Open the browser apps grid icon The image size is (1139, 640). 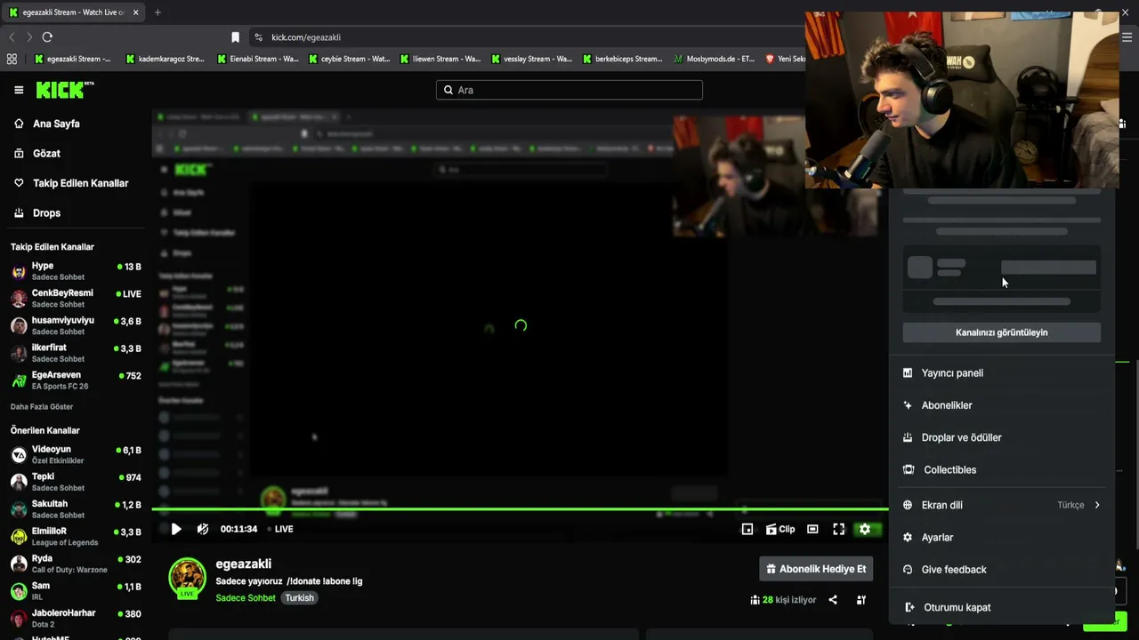click(x=12, y=59)
